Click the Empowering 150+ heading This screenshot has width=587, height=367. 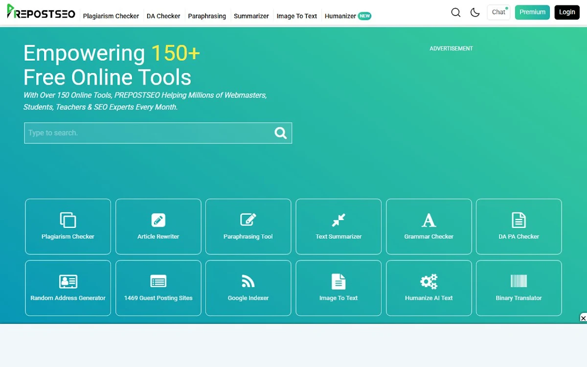click(112, 53)
